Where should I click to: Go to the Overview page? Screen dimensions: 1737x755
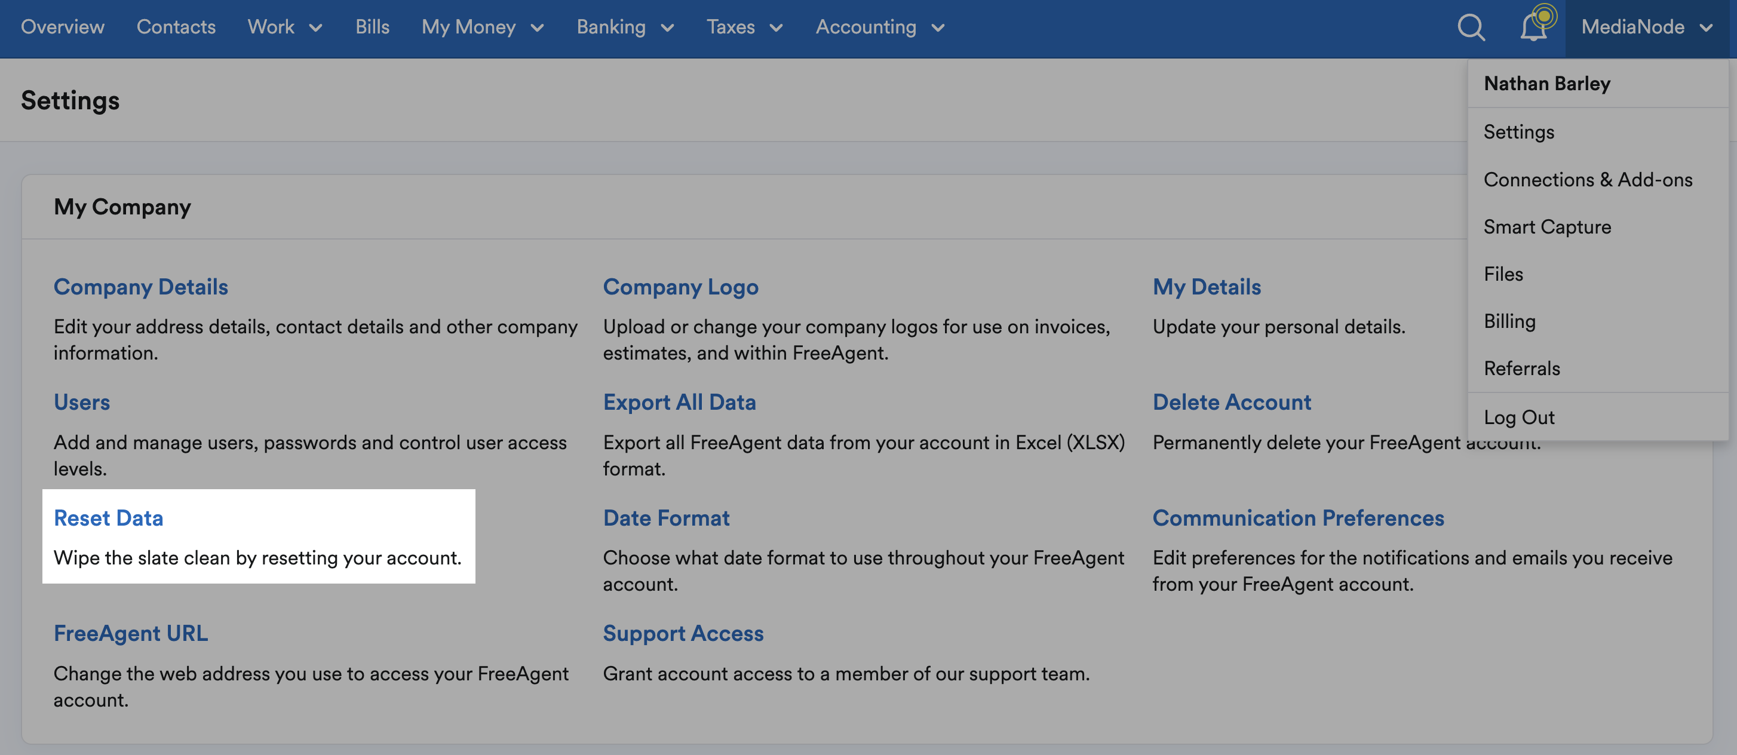tap(63, 27)
